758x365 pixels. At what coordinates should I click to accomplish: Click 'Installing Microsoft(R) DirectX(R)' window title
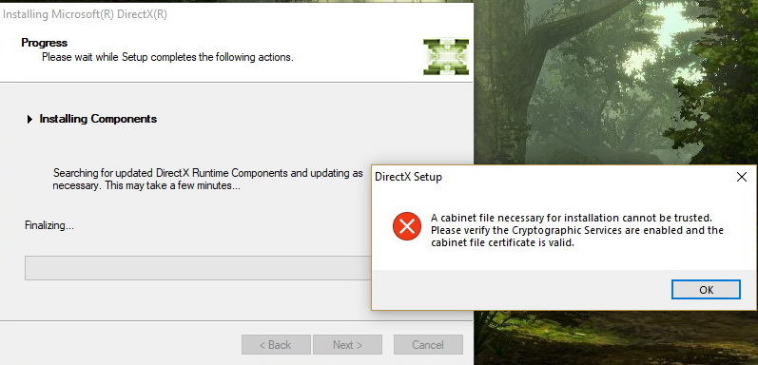(85, 14)
